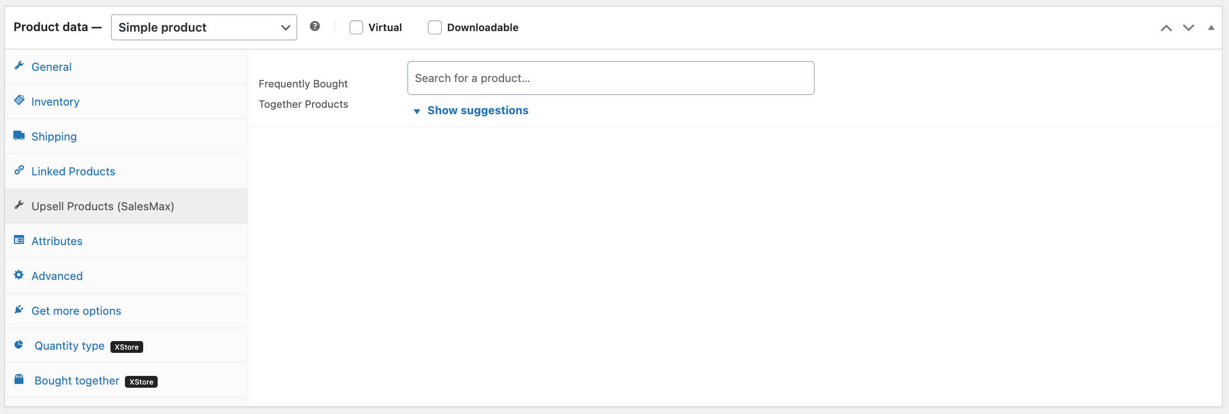Screen dimensions: 1229x414
Task: Enable the Virtual checkbox
Action: pyautogui.click(x=356, y=27)
